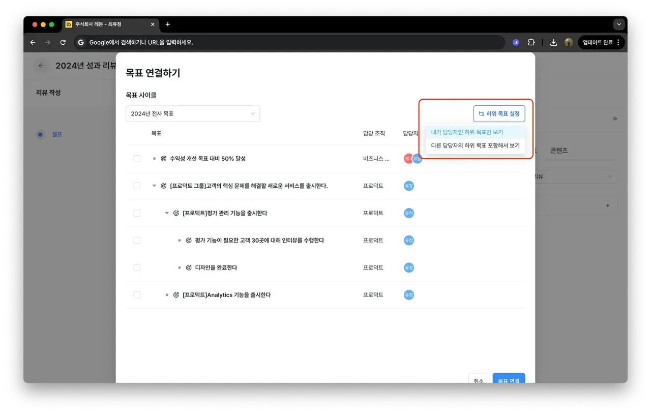This screenshot has width=651, height=414.
Task: Click assignee avatar in Analytics 기능을 출시한다 row
Action: pos(409,295)
